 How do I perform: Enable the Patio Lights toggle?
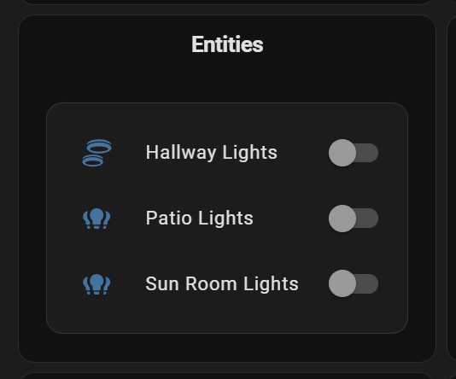pyautogui.click(x=354, y=219)
